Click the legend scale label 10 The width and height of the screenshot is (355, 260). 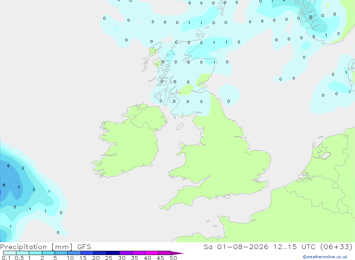[70, 258]
